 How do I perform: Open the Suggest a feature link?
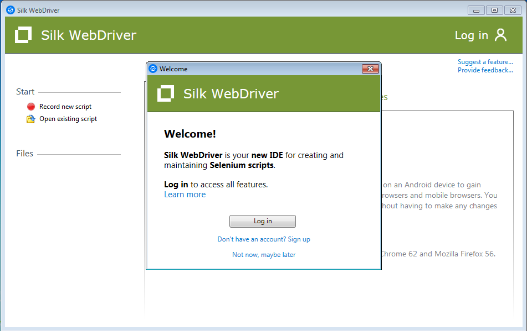click(x=485, y=62)
